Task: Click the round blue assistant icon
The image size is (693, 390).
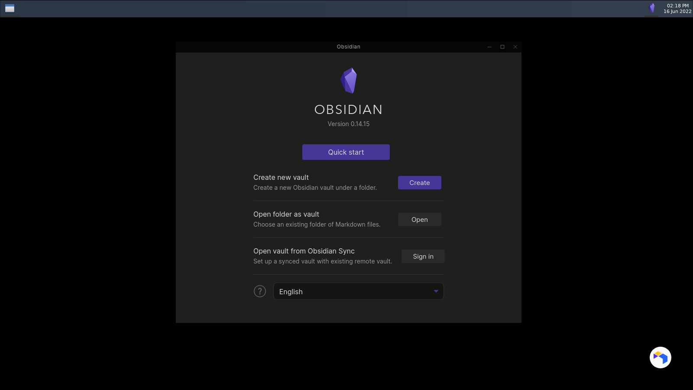Action: coord(661,357)
